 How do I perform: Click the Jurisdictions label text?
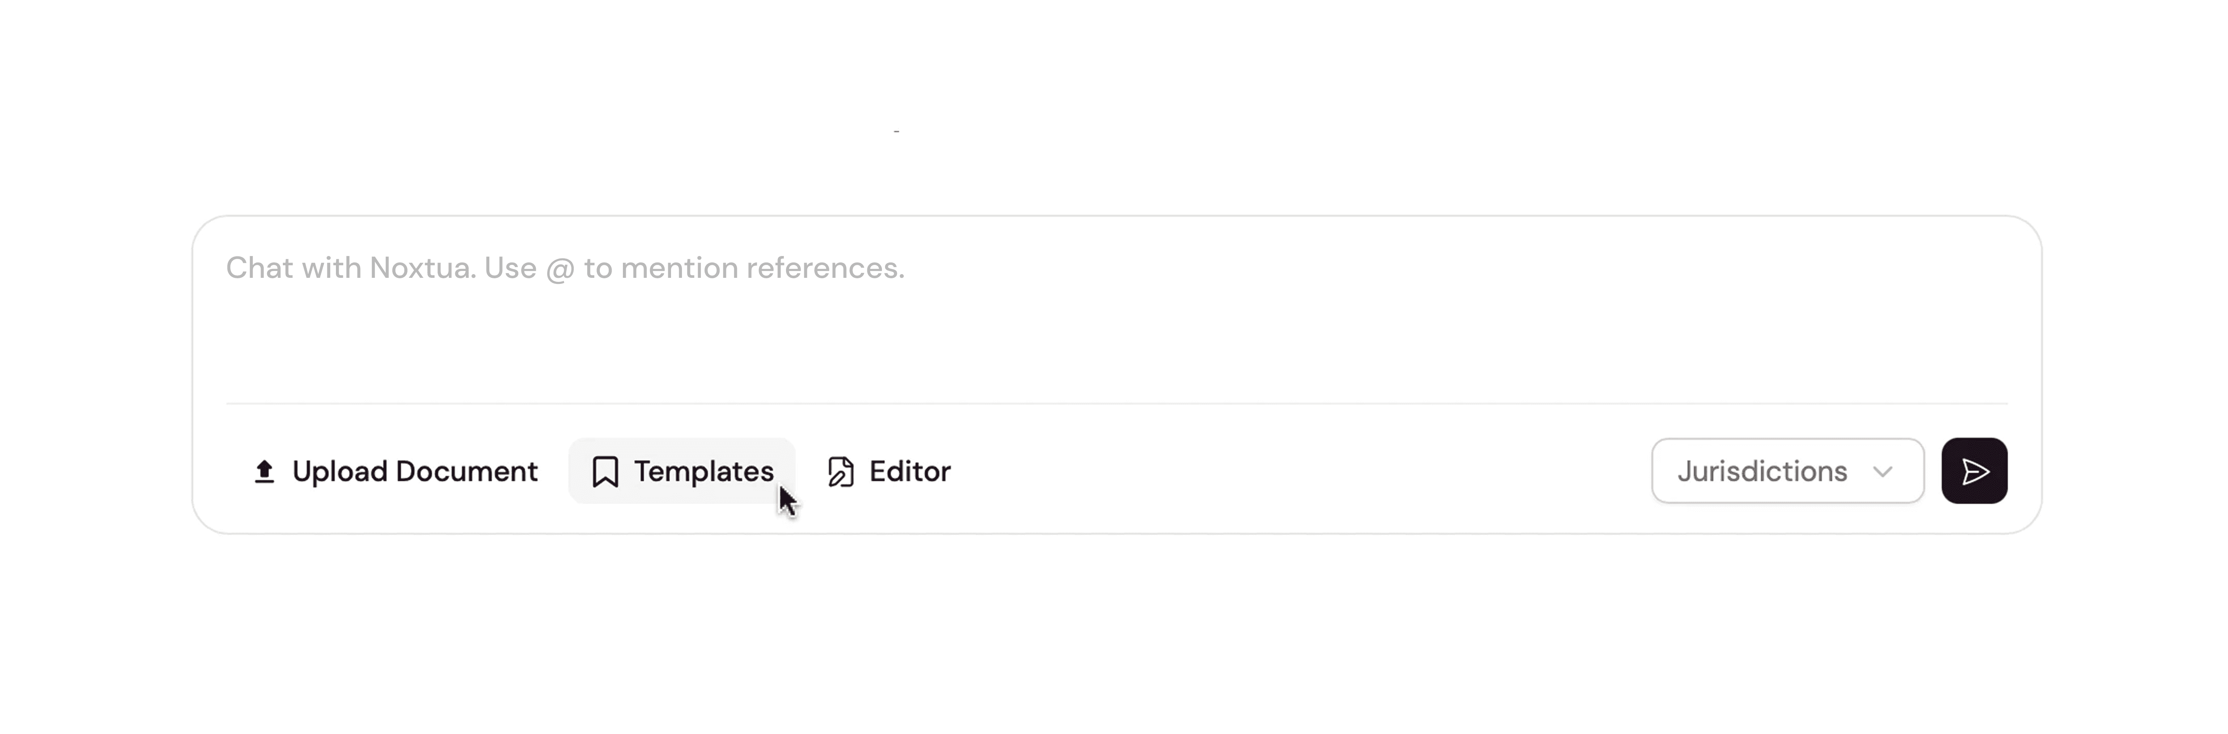pyautogui.click(x=1762, y=471)
